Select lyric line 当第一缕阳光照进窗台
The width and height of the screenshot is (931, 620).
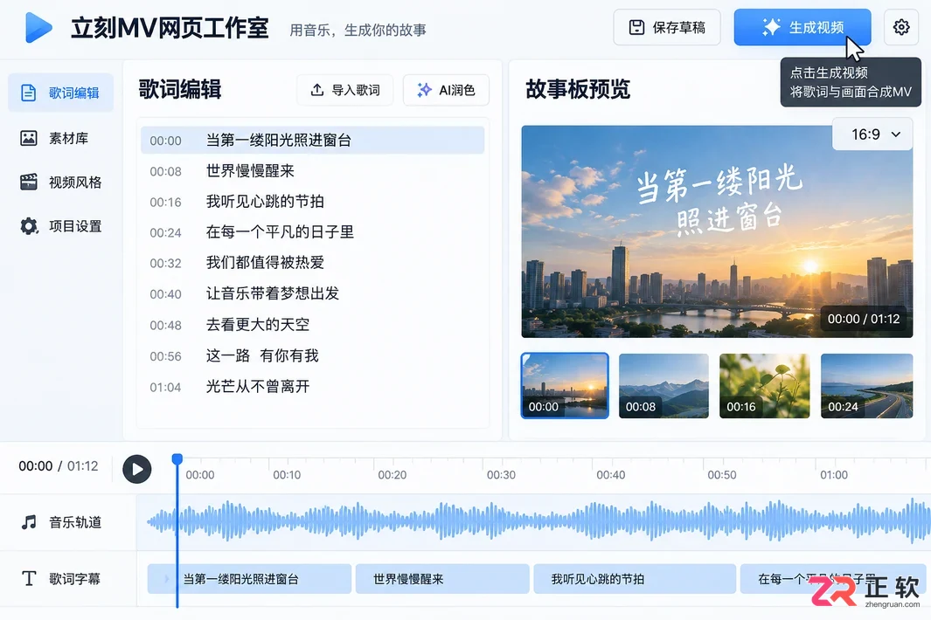[x=312, y=140]
